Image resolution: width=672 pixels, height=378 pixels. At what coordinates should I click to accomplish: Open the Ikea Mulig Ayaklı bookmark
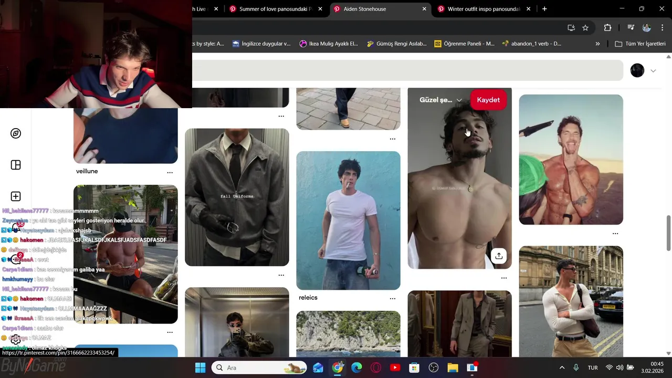[329, 44]
